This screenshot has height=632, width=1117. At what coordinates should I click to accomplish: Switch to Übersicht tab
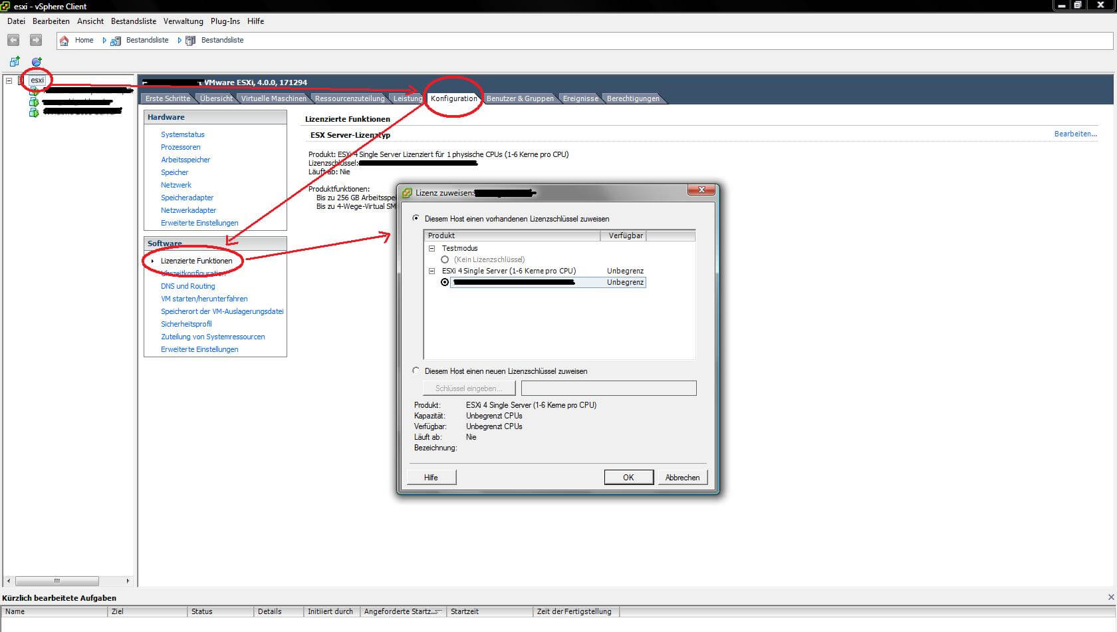click(216, 98)
